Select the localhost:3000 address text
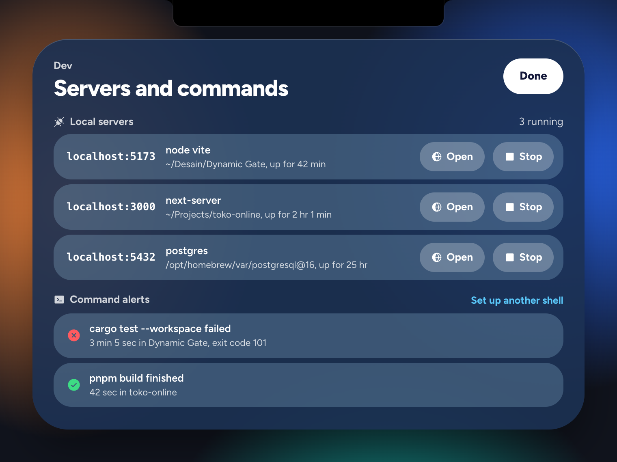 (x=111, y=207)
